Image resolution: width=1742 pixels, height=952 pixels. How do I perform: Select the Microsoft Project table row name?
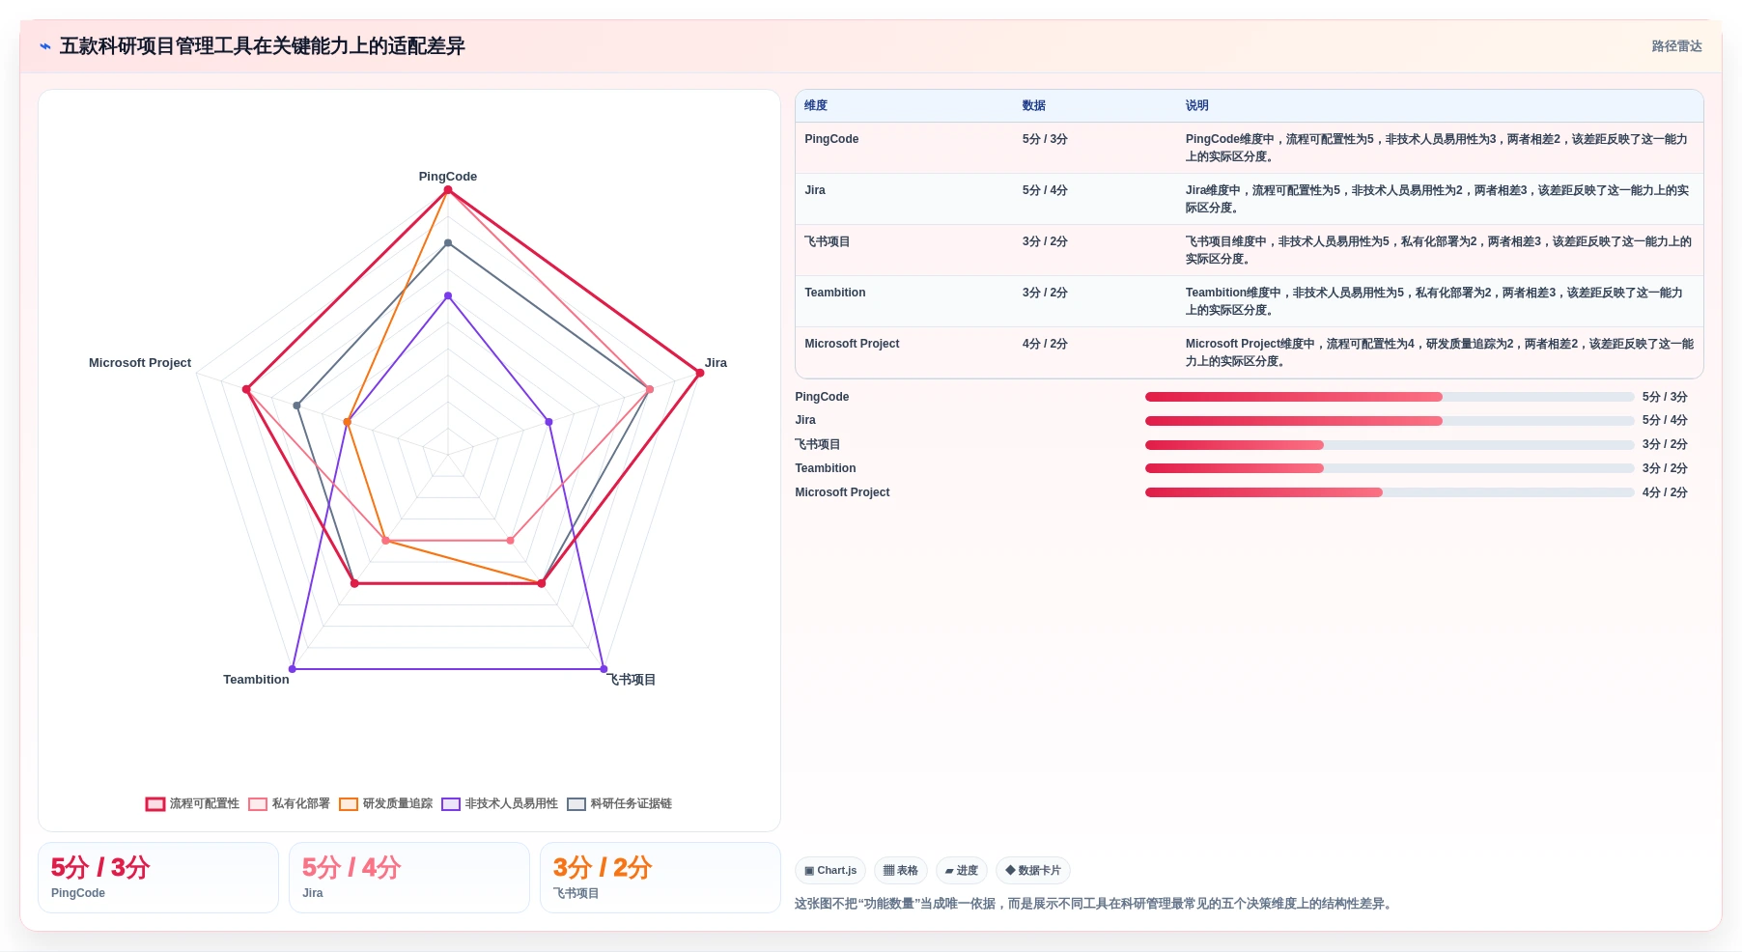click(x=852, y=344)
